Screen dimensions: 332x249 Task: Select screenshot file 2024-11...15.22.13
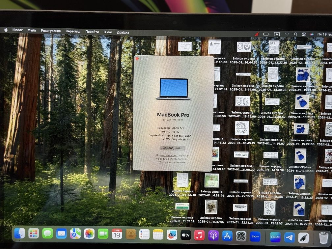pyautogui.click(x=300, y=160)
